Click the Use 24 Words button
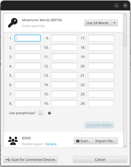 [x=97, y=23]
